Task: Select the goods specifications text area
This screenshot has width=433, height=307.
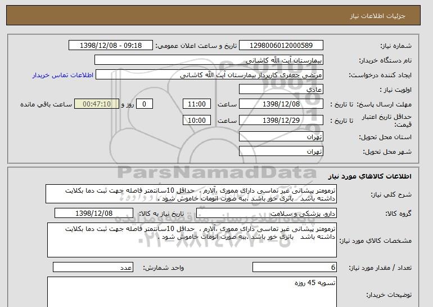Action: pos(192,240)
